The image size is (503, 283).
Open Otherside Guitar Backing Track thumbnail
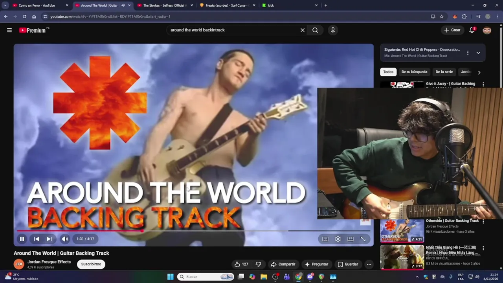click(402, 231)
